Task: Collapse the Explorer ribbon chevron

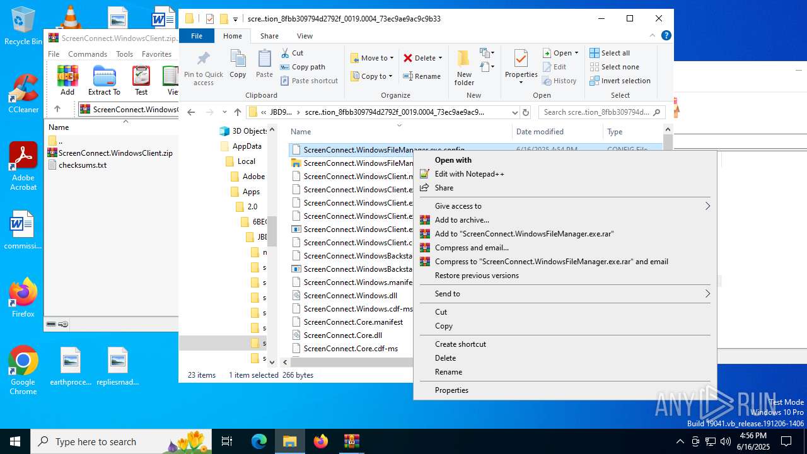Action: pyautogui.click(x=653, y=36)
